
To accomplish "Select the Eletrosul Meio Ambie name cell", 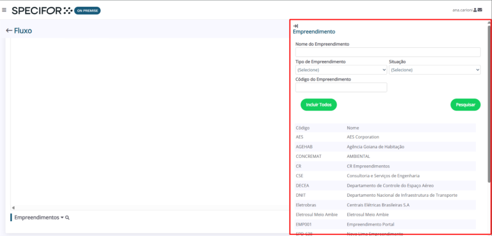I will pos(368,215).
